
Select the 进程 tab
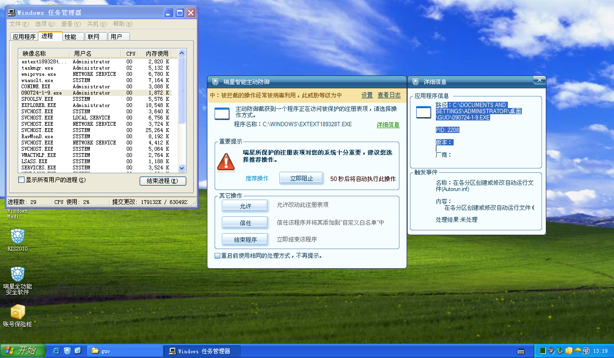[49, 36]
